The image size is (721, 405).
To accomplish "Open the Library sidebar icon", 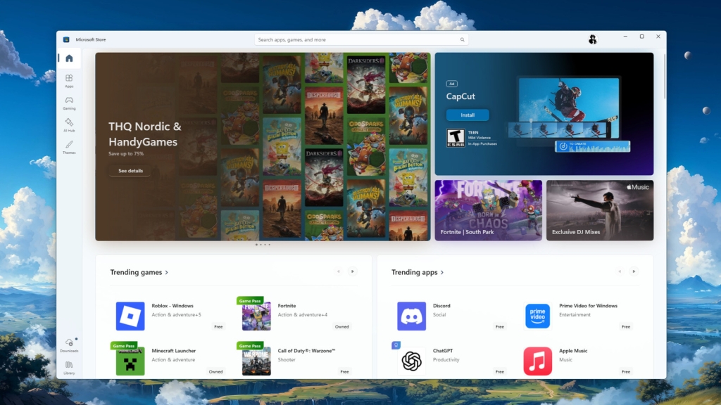I will tap(69, 366).
